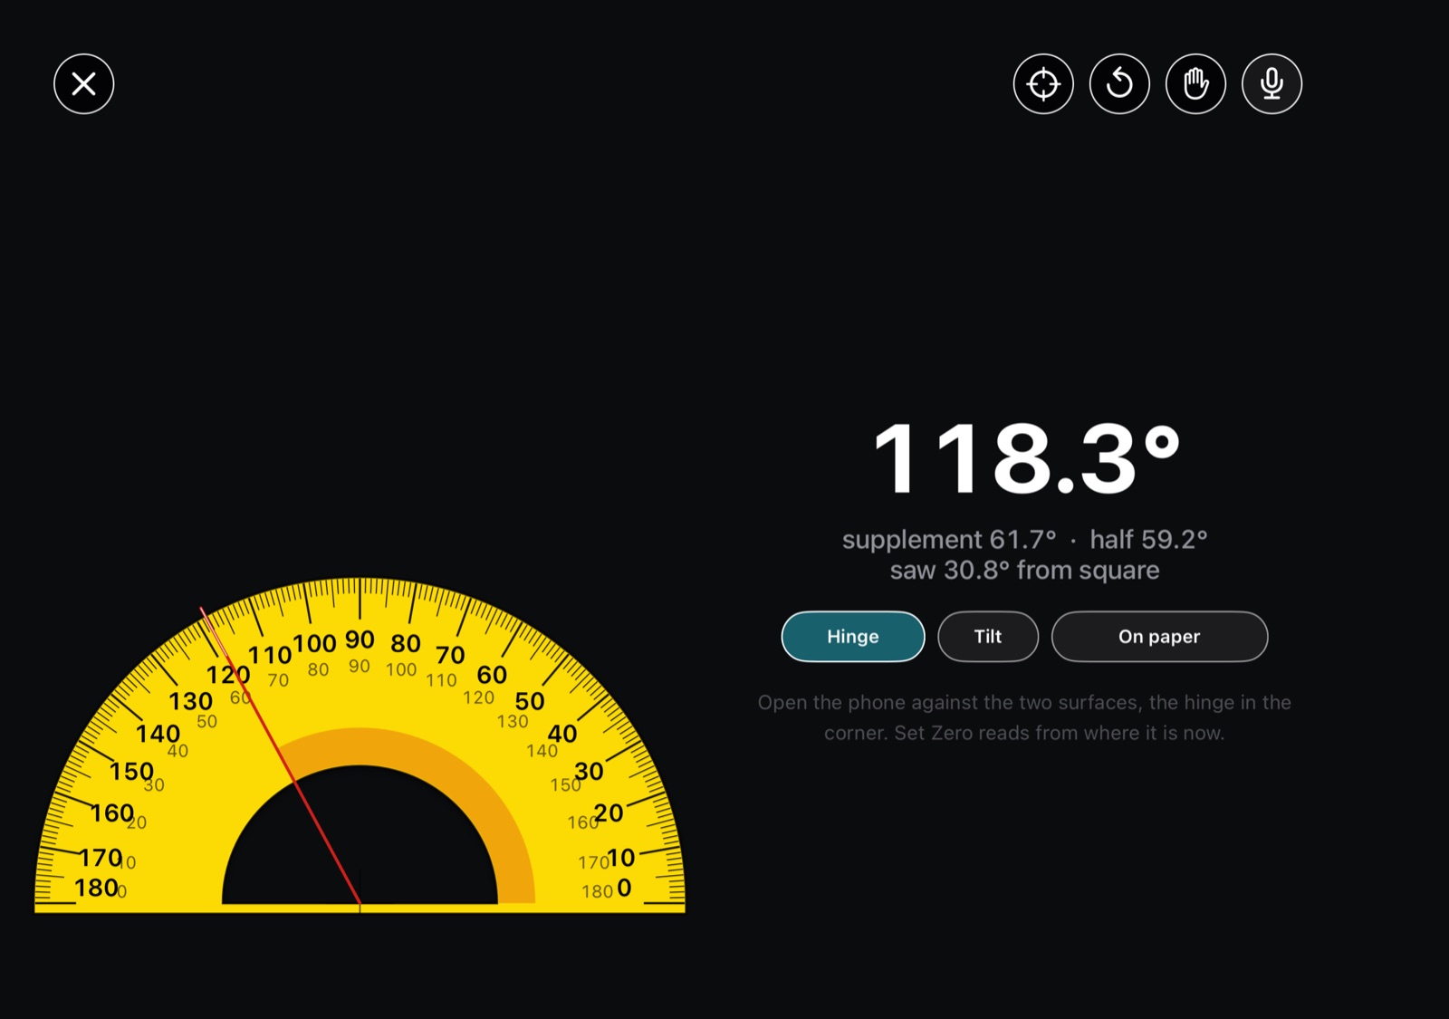Switch to Tilt mode
This screenshot has height=1019, width=1449.
(988, 637)
